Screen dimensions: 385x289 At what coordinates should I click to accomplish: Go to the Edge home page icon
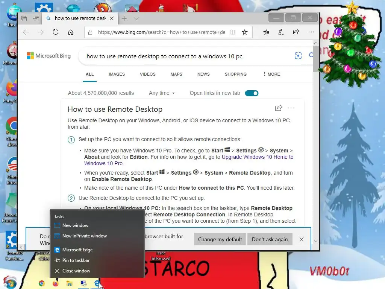(71, 32)
